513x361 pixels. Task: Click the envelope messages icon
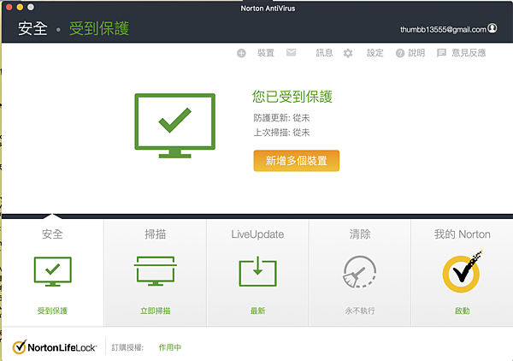tap(291, 52)
